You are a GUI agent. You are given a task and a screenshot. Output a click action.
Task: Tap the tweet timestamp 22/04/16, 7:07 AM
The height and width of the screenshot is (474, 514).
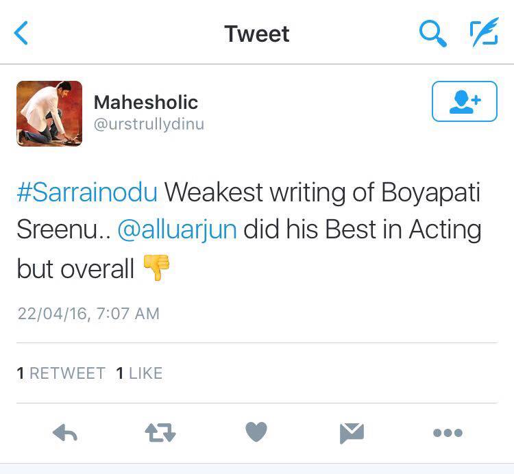pos(88,314)
